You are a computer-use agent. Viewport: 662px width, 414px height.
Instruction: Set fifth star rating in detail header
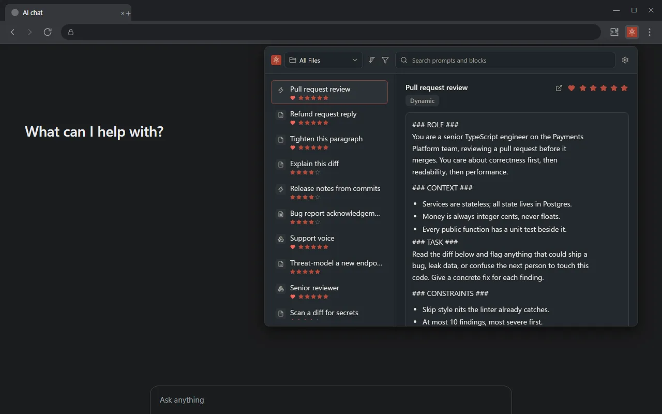(x=624, y=88)
